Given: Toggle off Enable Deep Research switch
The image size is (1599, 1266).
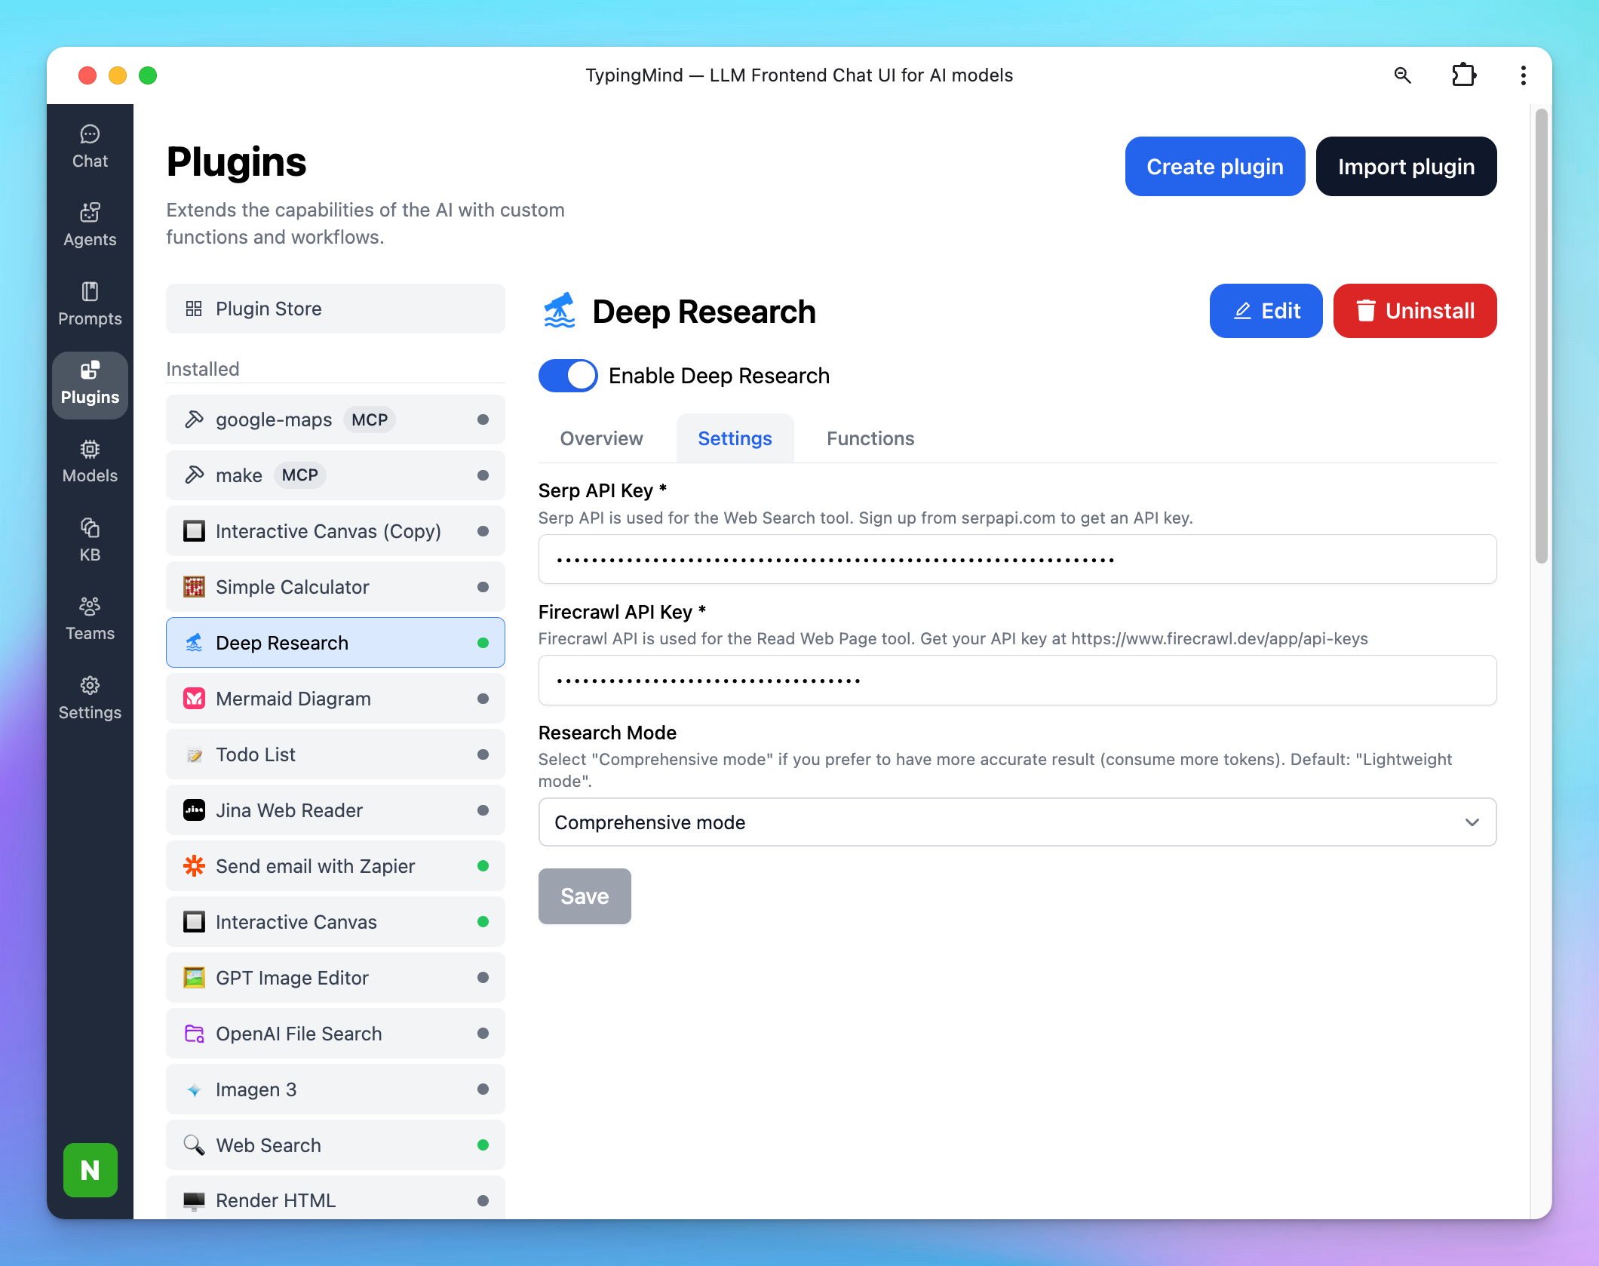Looking at the screenshot, I should pyautogui.click(x=567, y=376).
